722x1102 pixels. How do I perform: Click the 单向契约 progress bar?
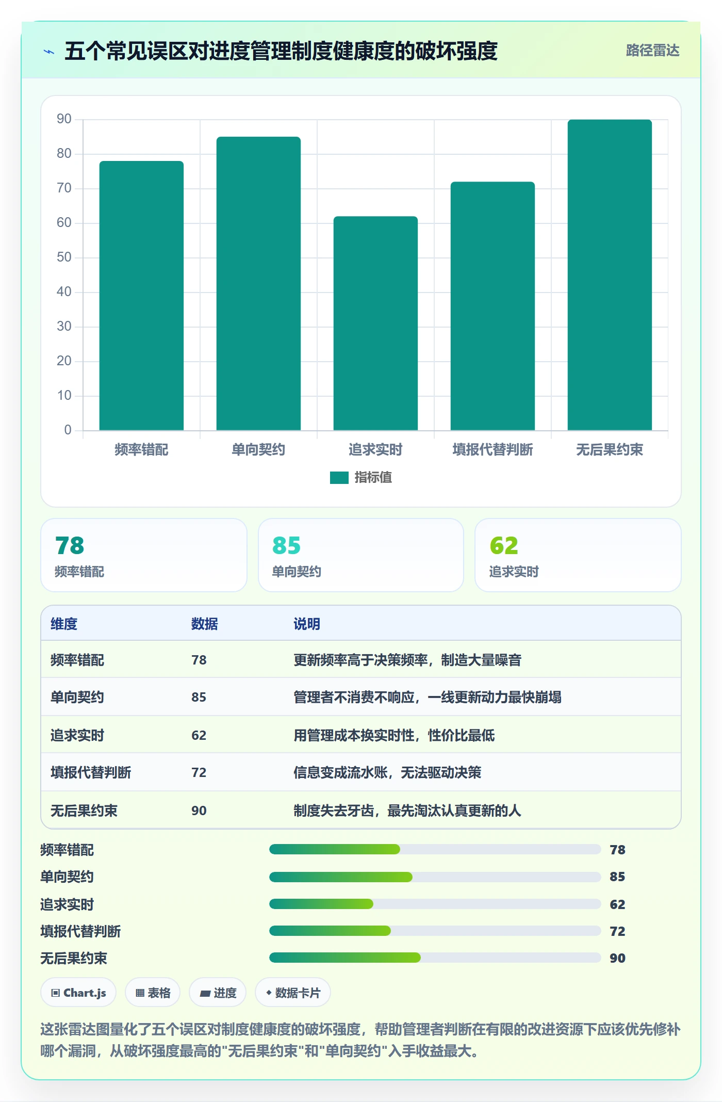tap(435, 877)
